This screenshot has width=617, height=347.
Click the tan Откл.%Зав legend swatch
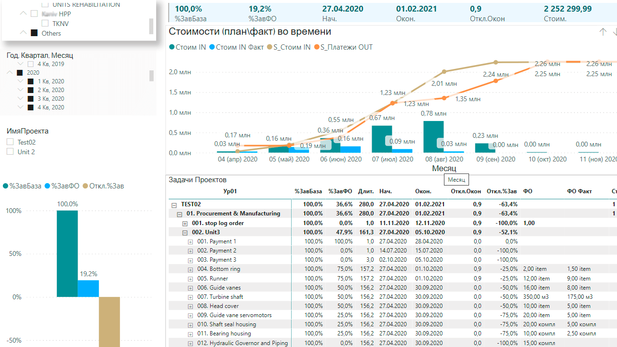(x=86, y=186)
